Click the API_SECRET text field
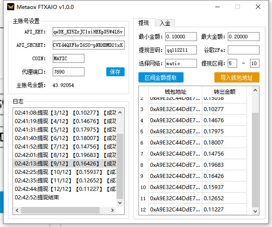The height and width of the screenshot is (227, 272). tap(88, 45)
